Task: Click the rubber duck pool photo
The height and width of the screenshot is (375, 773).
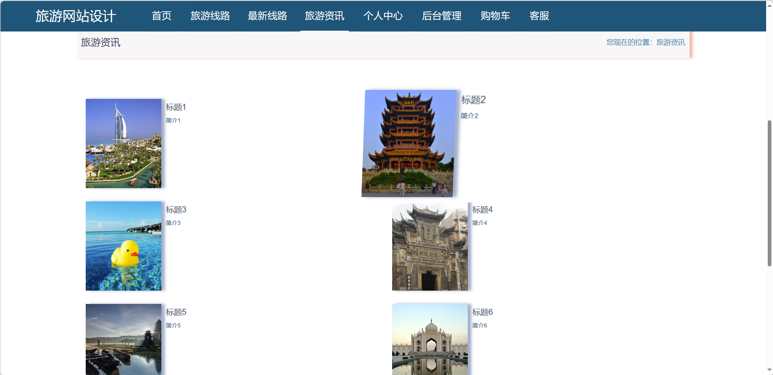Action: [123, 245]
